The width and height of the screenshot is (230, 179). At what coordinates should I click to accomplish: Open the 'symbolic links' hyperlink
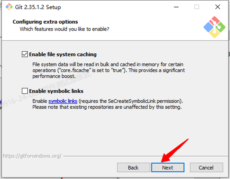coord(63,101)
